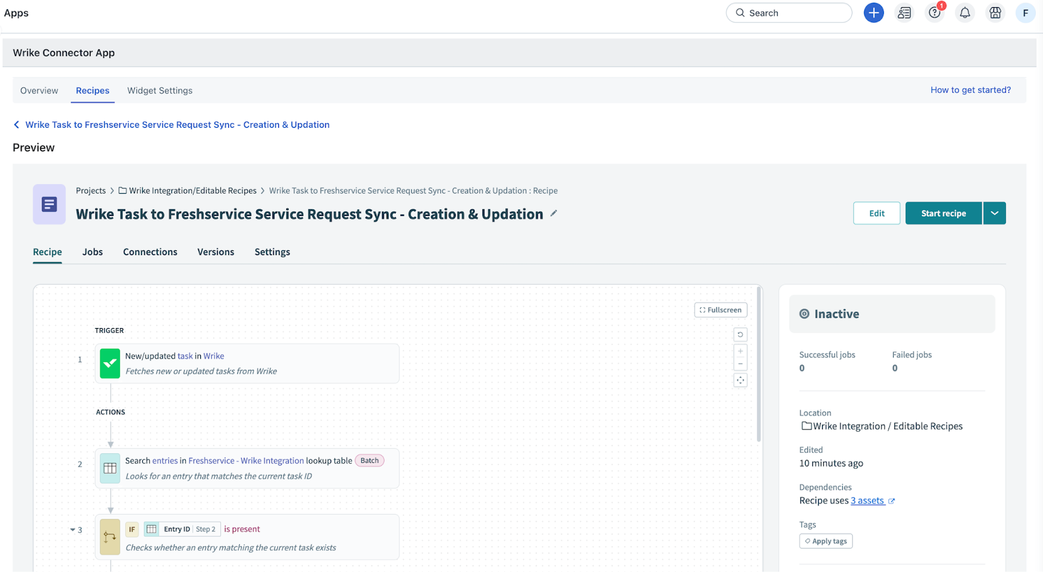Image resolution: width=1043 pixels, height=572 pixels.
Task: Click the reset view icon on canvas
Action: click(x=741, y=335)
